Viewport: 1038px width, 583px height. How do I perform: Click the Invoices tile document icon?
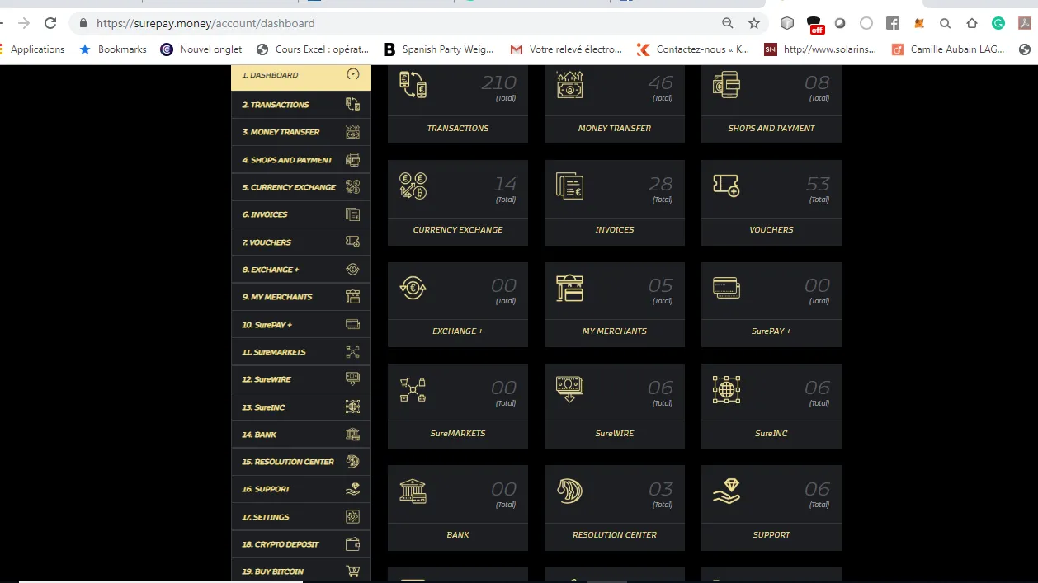[570, 186]
